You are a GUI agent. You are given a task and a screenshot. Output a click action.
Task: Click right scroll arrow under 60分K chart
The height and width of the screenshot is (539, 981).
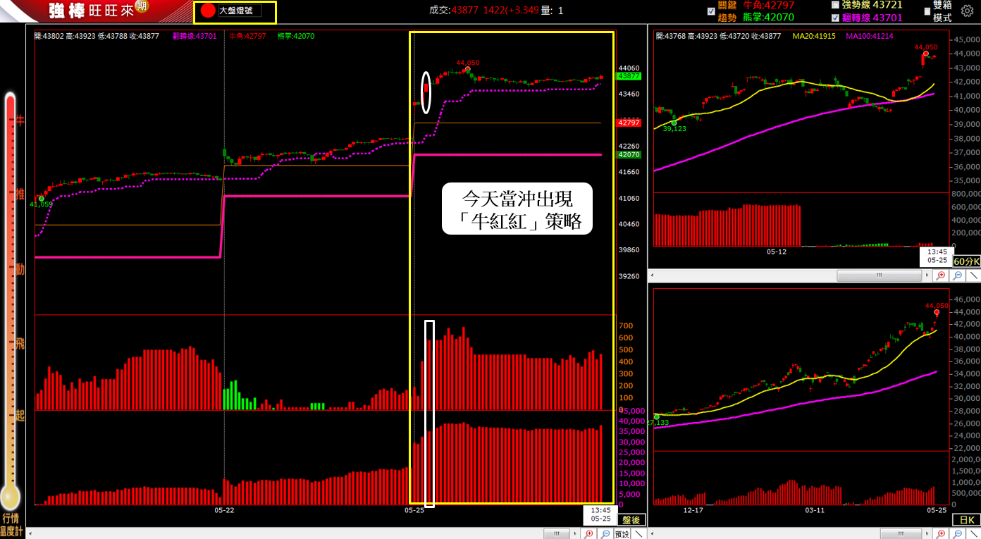tap(927, 275)
